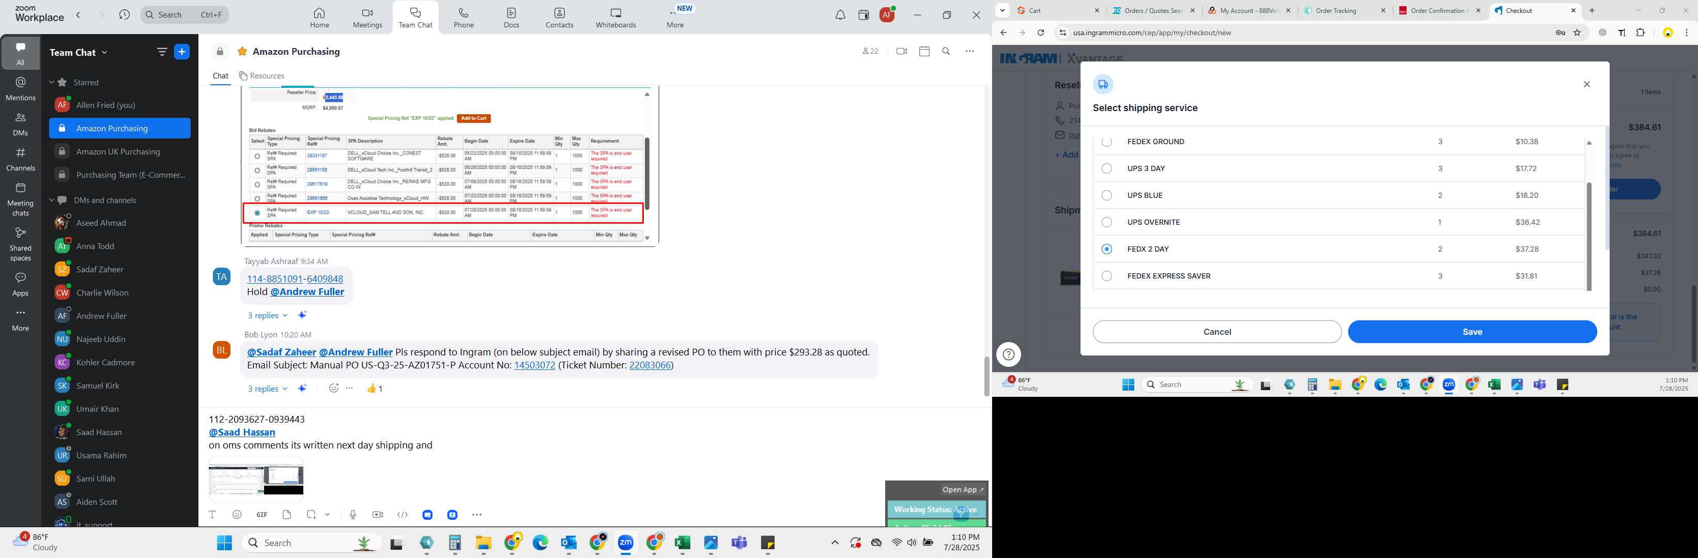Viewport: 1698px width, 558px height.
Task: Open the Contacts tab in Zoom
Action: 560,18
